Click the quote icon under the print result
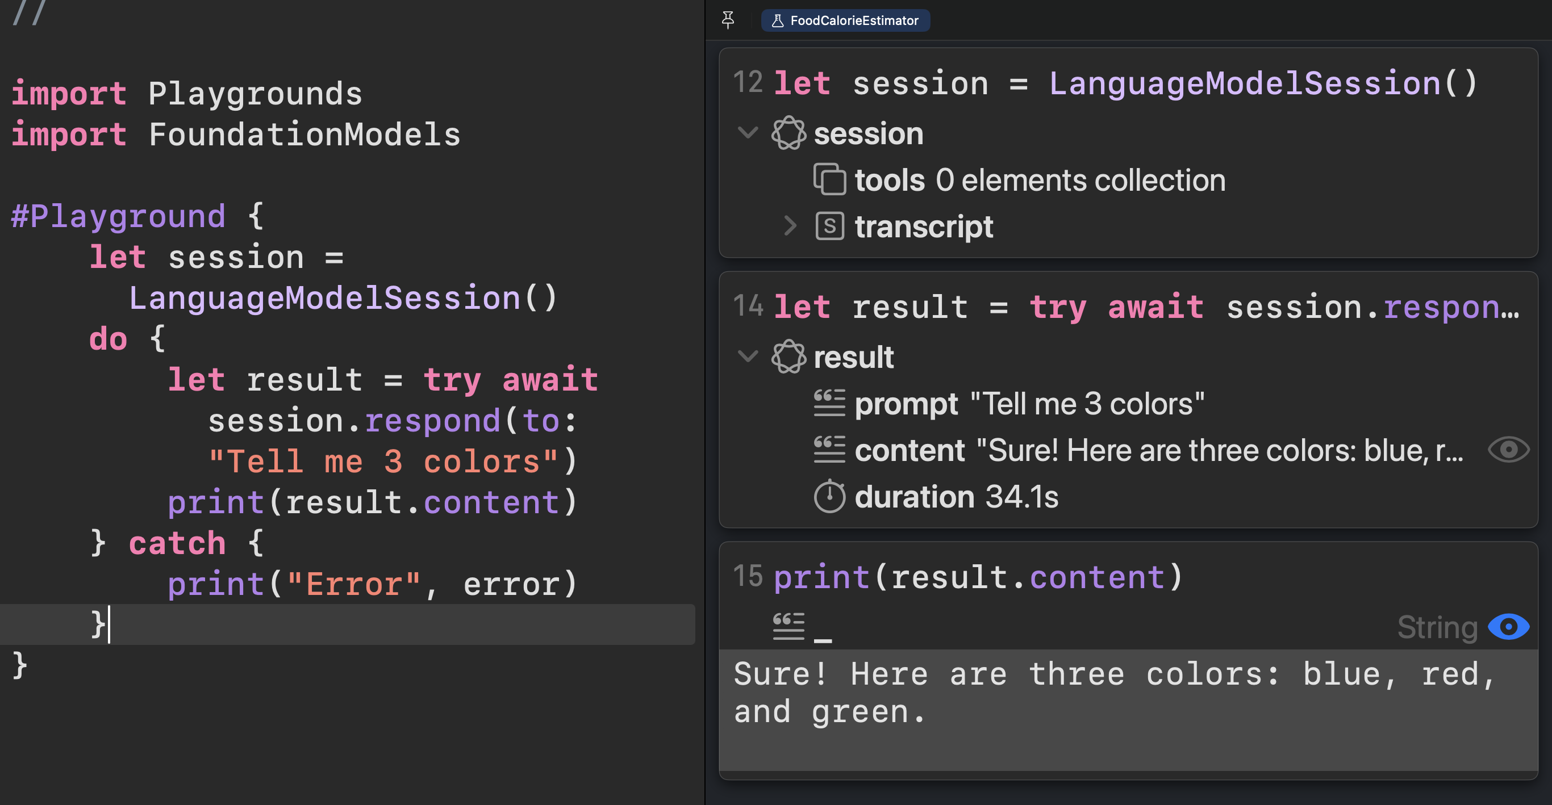The width and height of the screenshot is (1552, 805). click(788, 627)
